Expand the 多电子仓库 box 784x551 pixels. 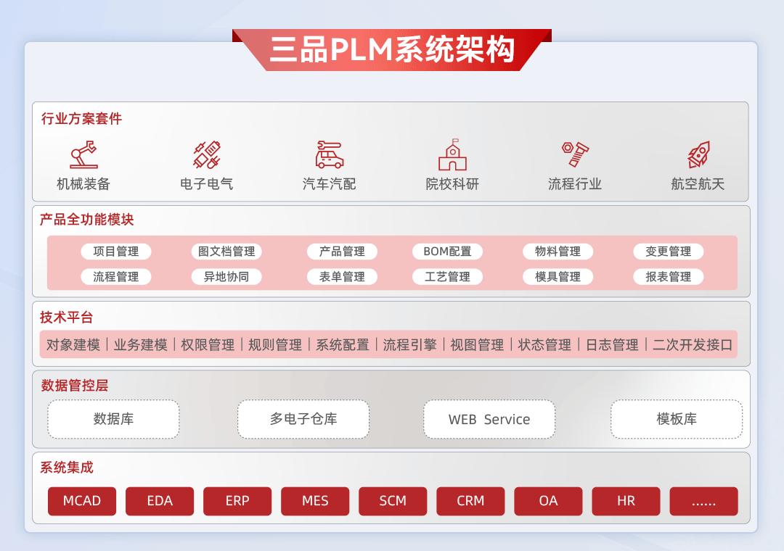303,419
